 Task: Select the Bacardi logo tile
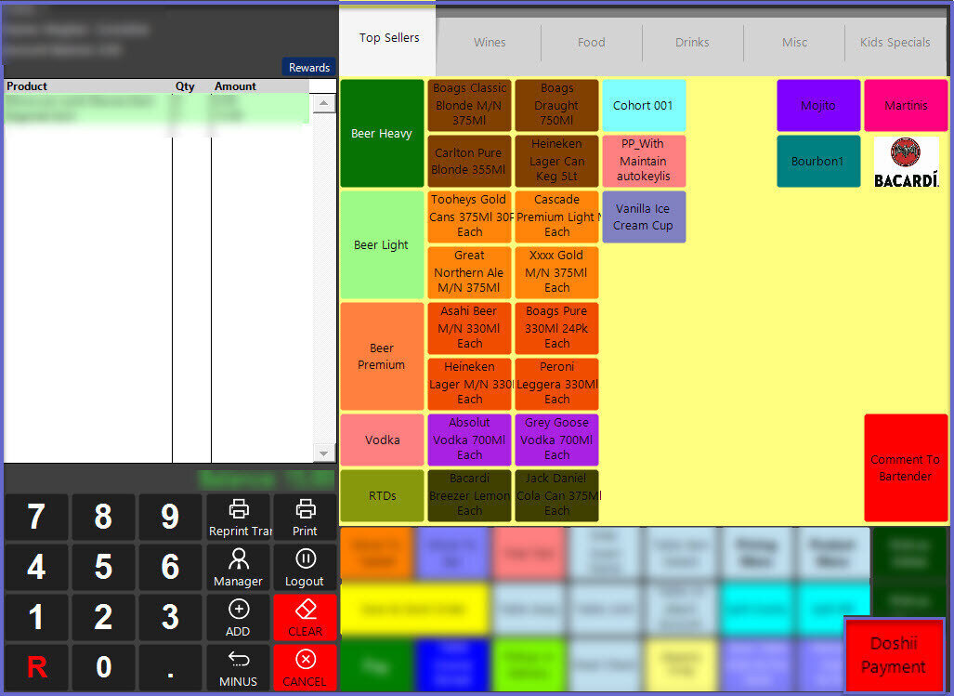(906, 162)
